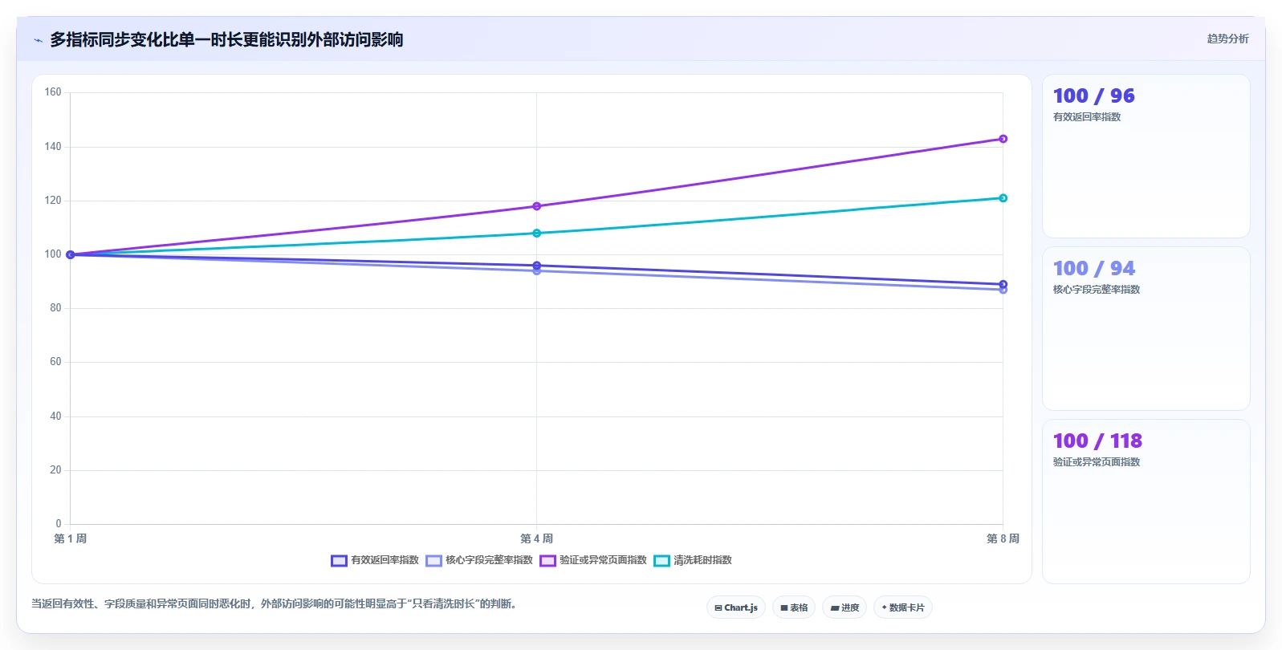Screen dimensions: 1282x650
Task: Click the light indigo data point at 第 8 周
Action: 1003,290
